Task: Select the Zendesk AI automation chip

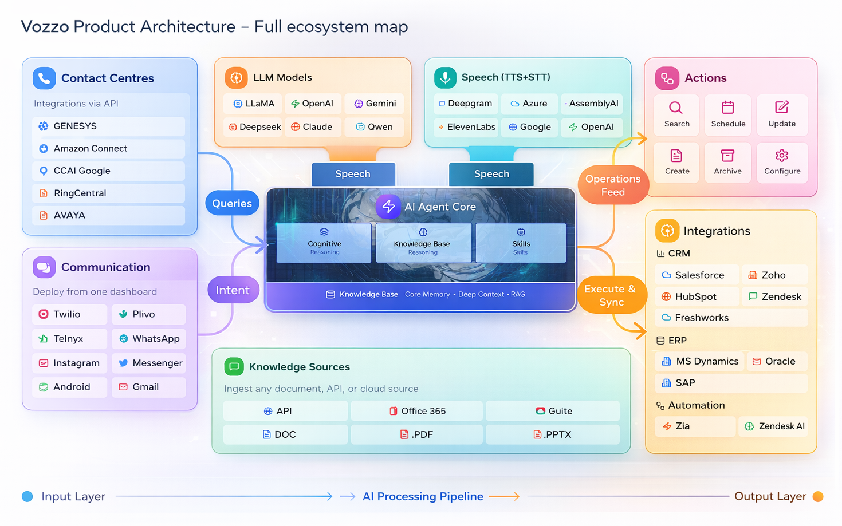Action: [773, 426]
